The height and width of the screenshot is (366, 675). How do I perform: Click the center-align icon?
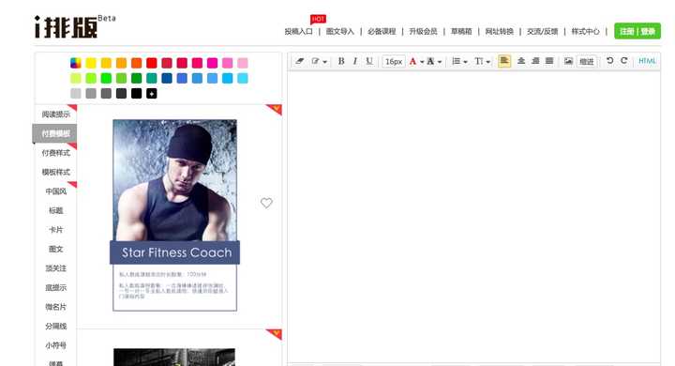tap(521, 61)
